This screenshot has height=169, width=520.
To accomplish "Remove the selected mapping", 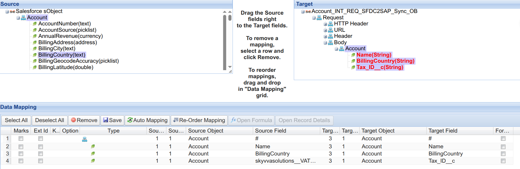I will pyautogui.click(x=84, y=120).
